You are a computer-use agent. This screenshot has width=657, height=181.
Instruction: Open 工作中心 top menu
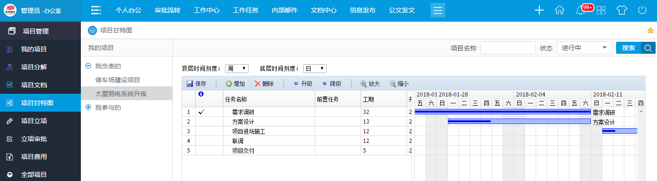coord(207,10)
